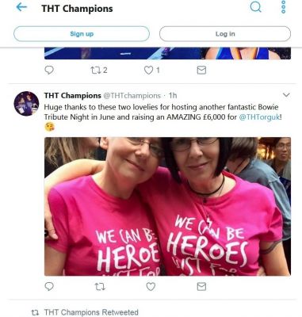Open THT Champions name on Bowie tweet
This screenshot has width=302, height=317.
click(x=72, y=95)
